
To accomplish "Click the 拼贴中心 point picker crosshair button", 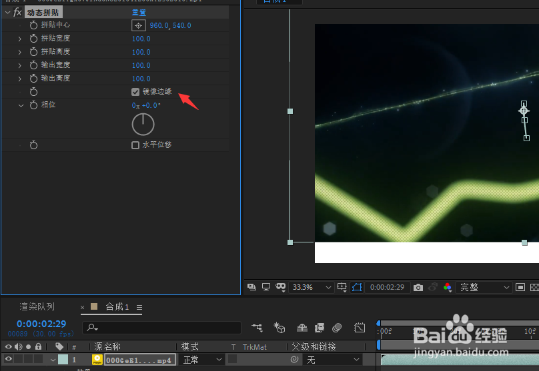I will pyautogui.click(x=139, y=25).
